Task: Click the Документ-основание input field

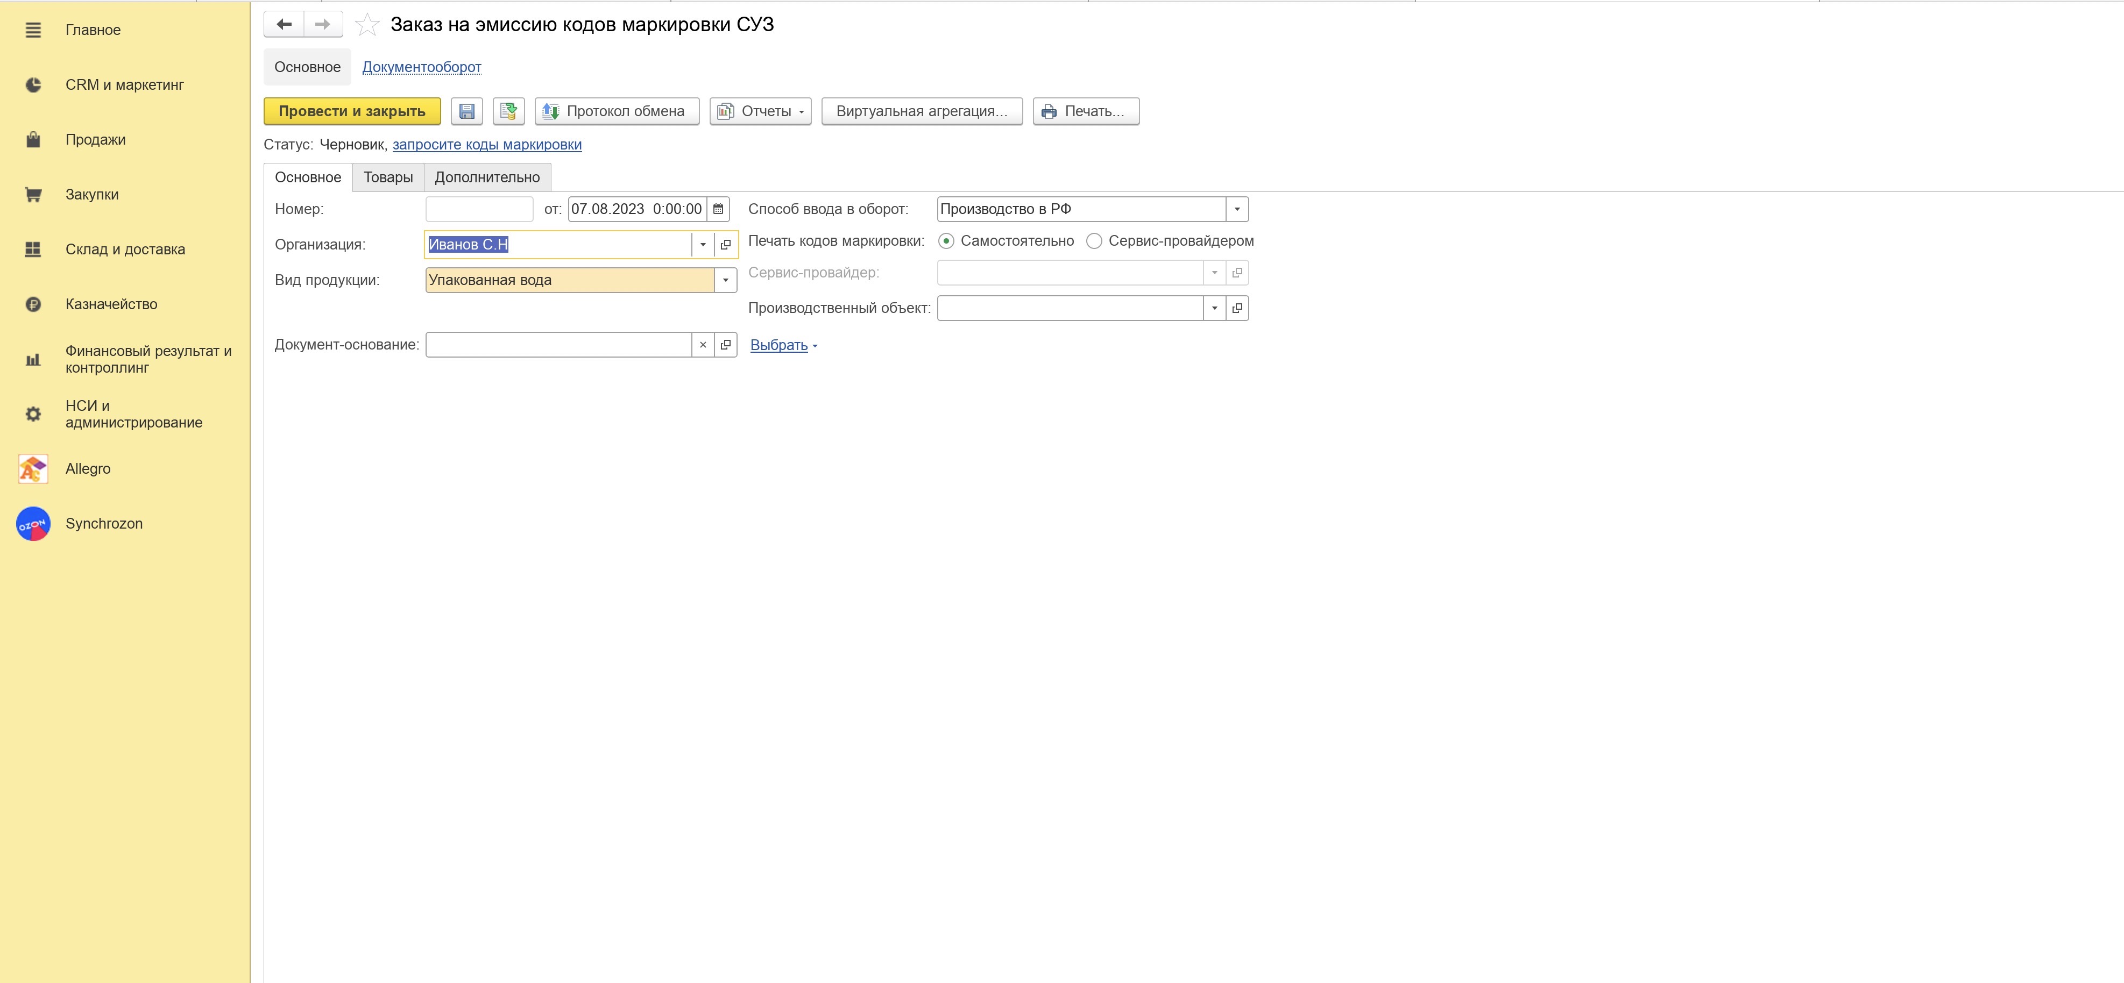Action: click(558, 345)
